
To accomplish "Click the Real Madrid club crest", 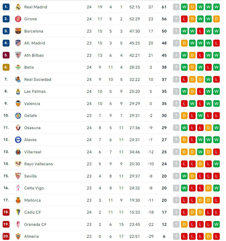I will point(18,7).
